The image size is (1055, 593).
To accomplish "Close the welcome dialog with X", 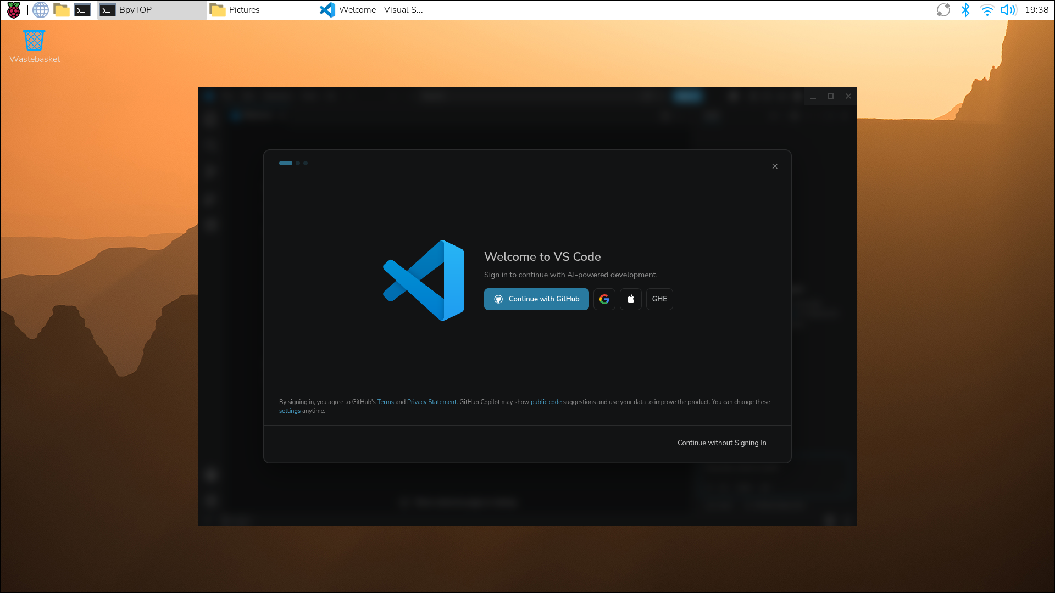I will [775, 166].
